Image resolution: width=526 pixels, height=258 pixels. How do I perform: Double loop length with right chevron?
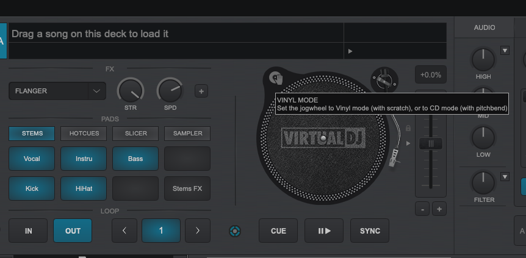198,231
